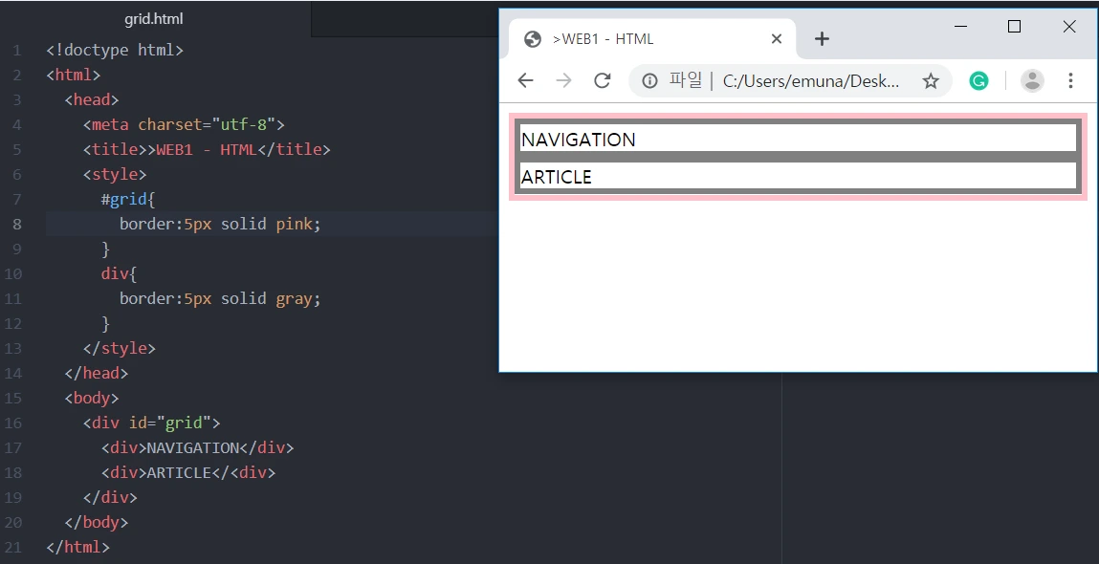Viewport: 1099px width, 564px height.
Task: Click the title line with >WEB1 - HTML
Action: [206, 149]
